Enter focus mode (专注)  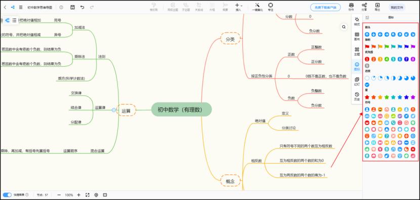271,7
